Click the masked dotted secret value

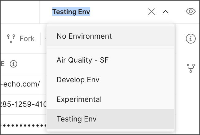[24, 125]
